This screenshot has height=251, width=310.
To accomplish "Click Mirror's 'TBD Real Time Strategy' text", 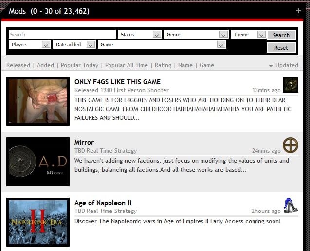I will (106, 151).
